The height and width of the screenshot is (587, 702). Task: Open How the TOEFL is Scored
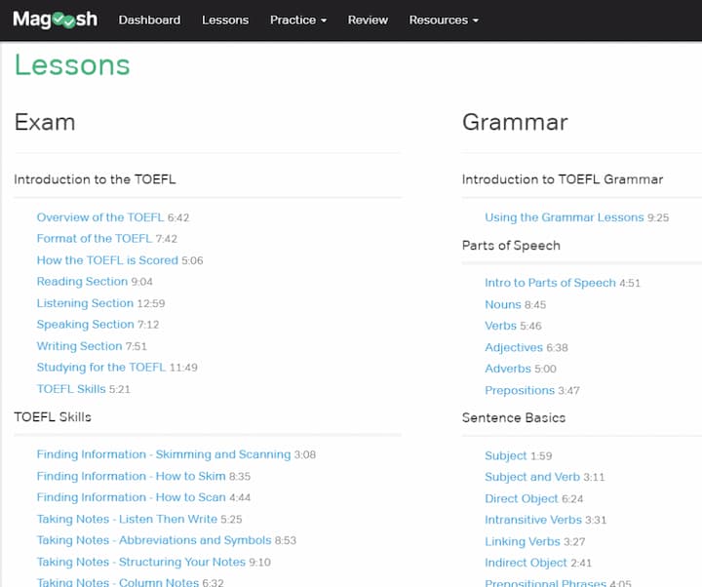coord(107,260)
